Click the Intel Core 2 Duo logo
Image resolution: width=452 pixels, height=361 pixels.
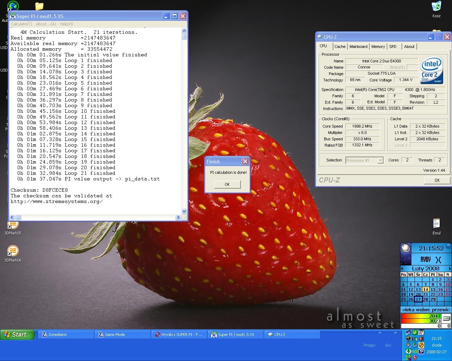(x=432, y=70)
